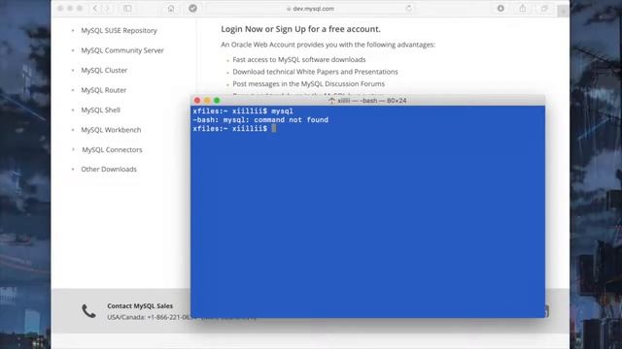This screenshot has height=349, width=622.
Task: Open MySQL Cluster link
Action: click(104, 70)
